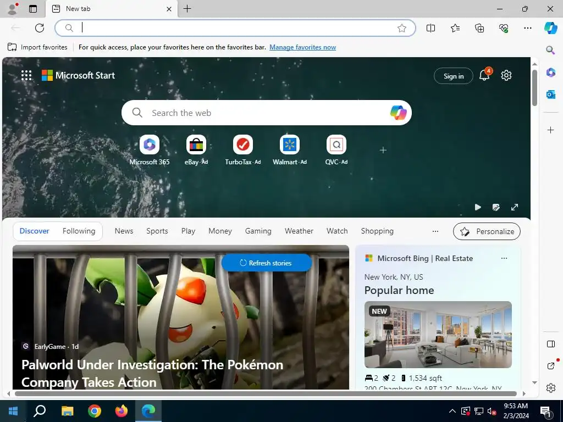Click the browser address bar
This screenshot has height=422, width=563.
[x=235, y=28]
